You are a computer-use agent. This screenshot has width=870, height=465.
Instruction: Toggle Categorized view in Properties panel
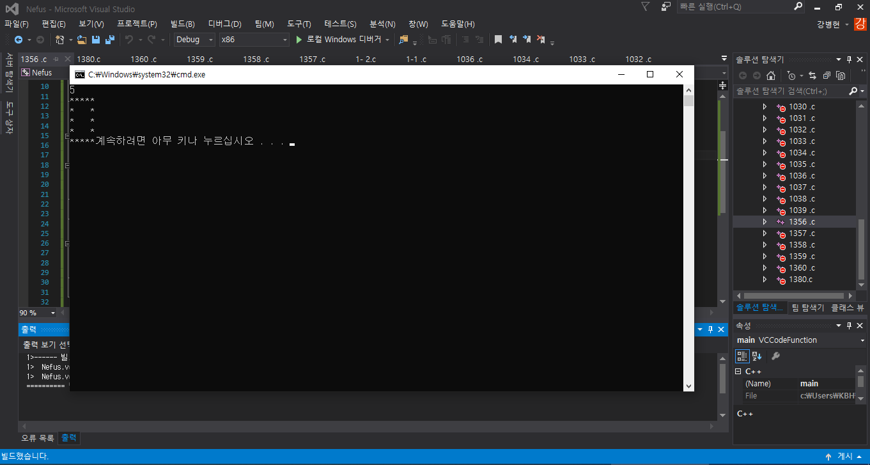point(742,356)
